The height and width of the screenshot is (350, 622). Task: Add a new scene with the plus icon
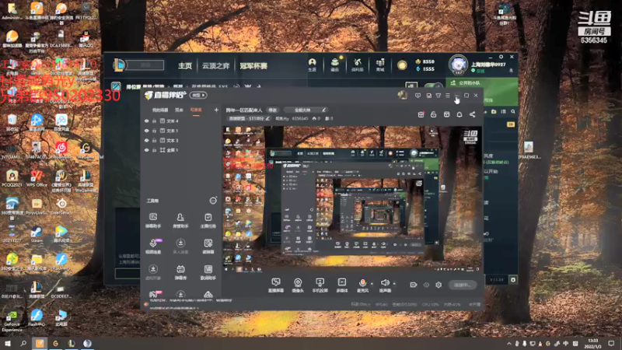pyautogui.click(x=216, y=110)
